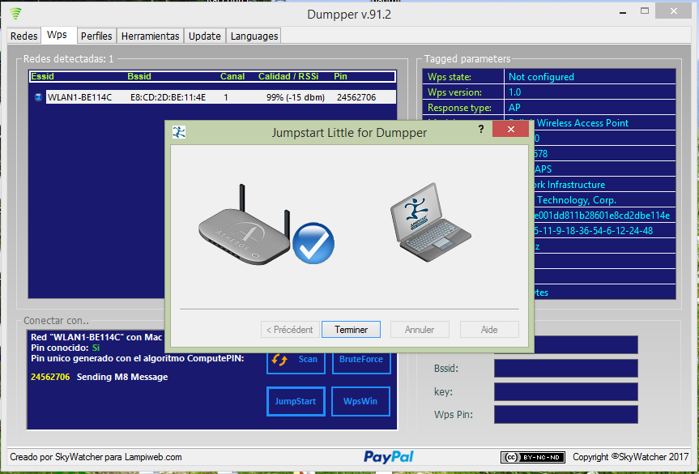Start BruteForce attack button

(361, 362)
